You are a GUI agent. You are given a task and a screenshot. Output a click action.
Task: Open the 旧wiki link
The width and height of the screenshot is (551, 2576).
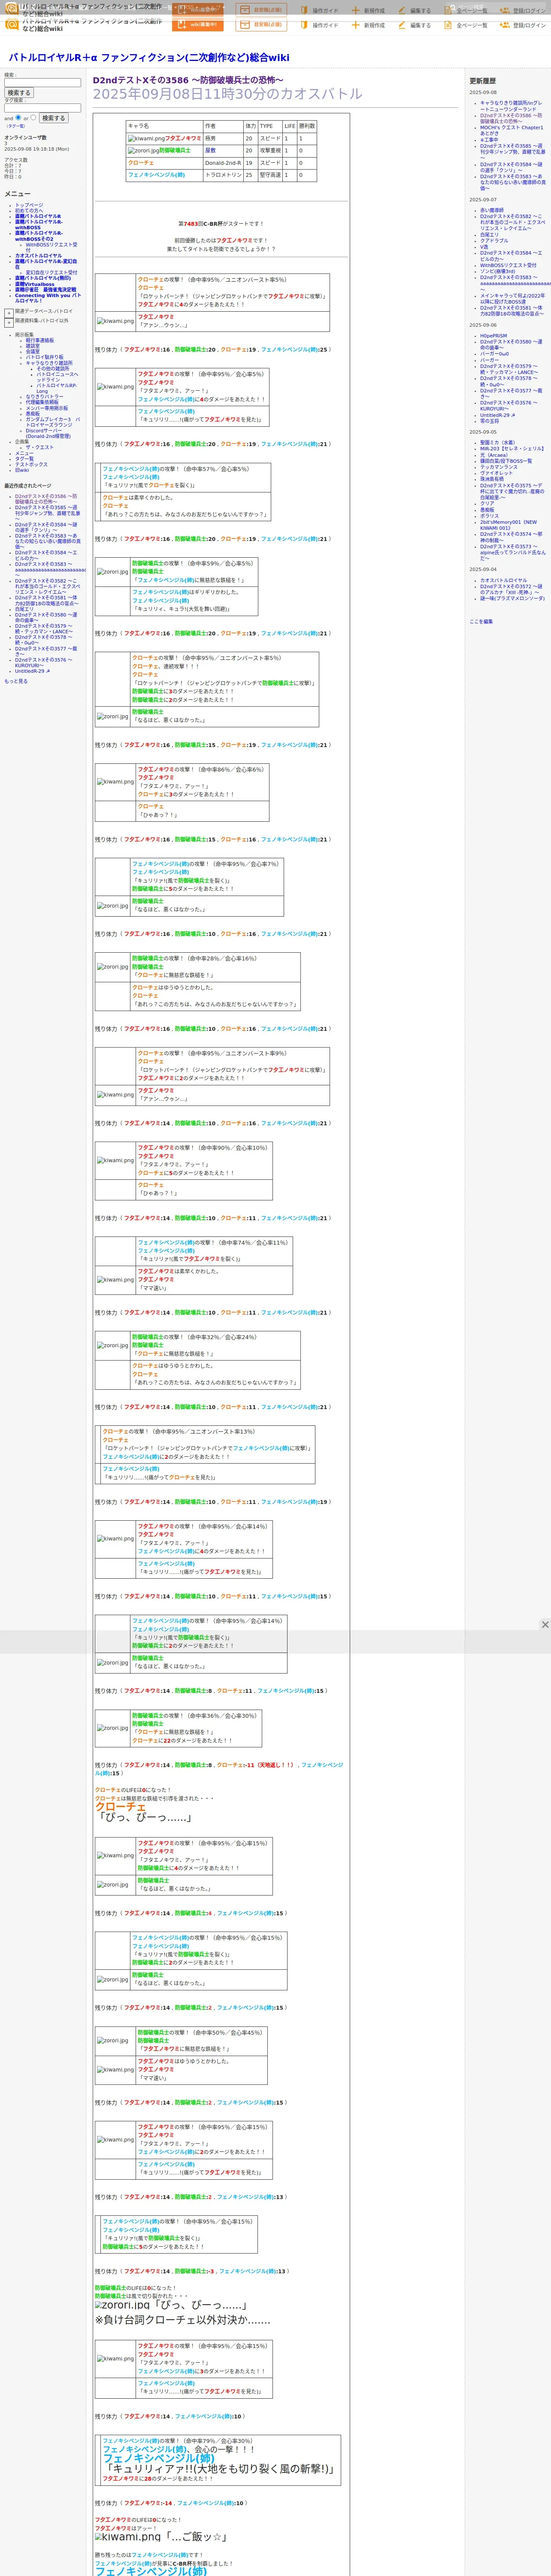[x=22, y=470]
